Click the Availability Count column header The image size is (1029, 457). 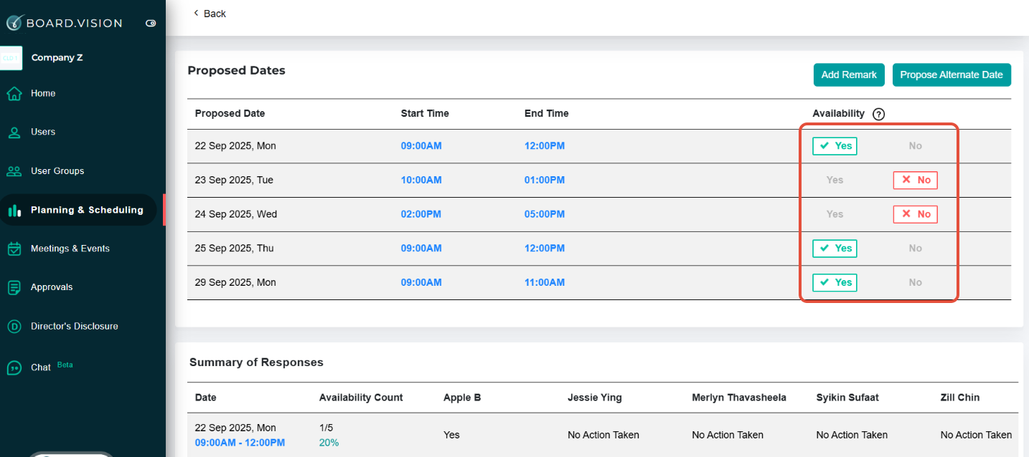tap(361, 398)
